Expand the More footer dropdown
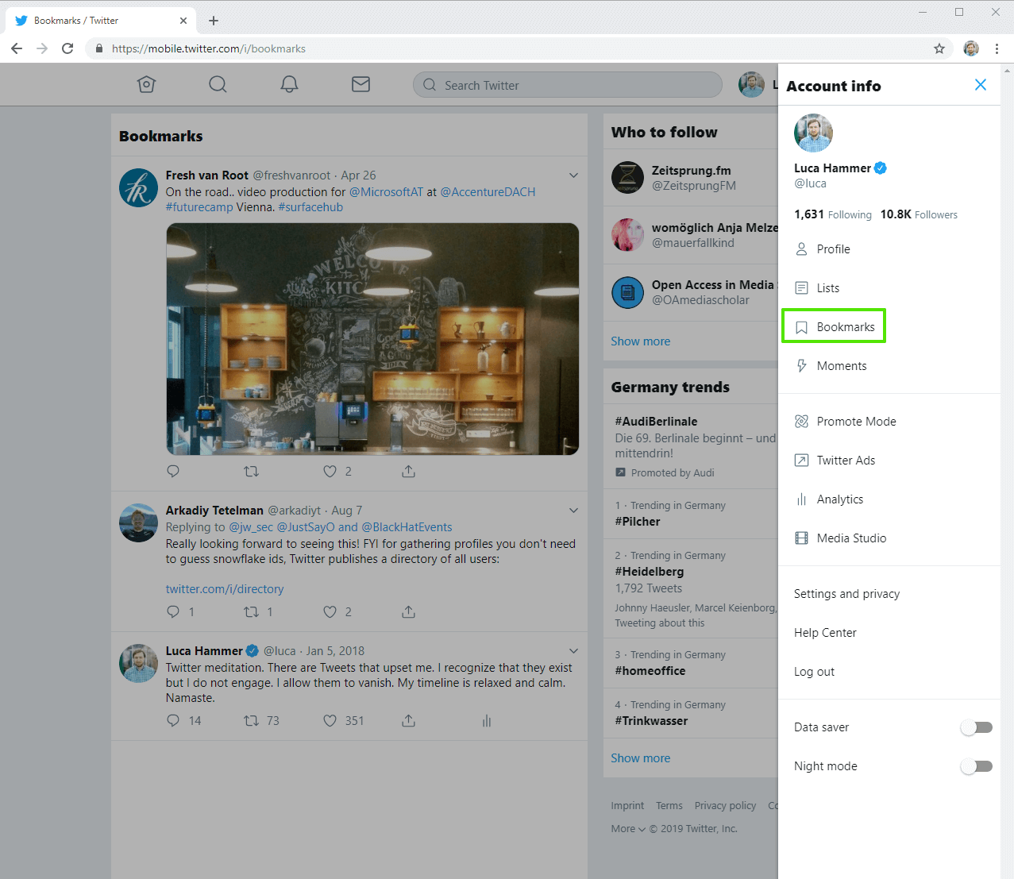The height and width of the screenshot is (879, 1014). click(628, 829)
